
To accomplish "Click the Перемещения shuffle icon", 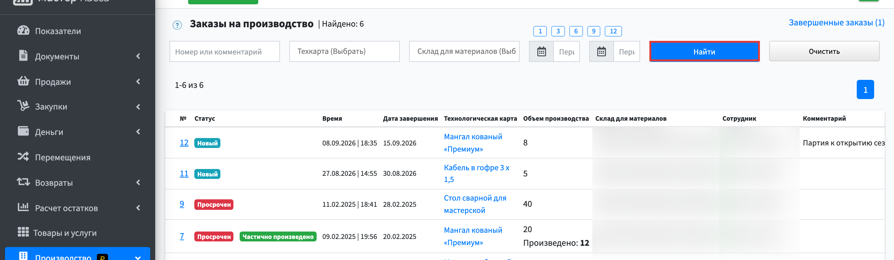I will 23,157.
